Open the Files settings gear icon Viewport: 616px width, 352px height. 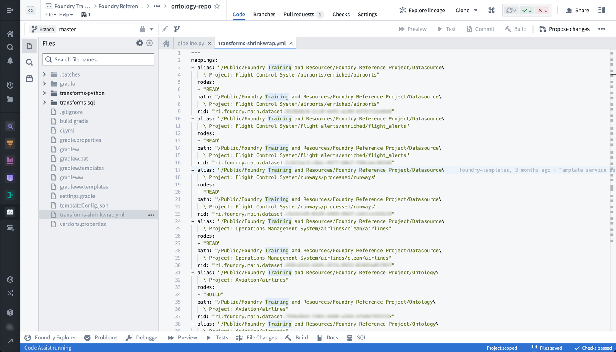click(x=140, y=43)
